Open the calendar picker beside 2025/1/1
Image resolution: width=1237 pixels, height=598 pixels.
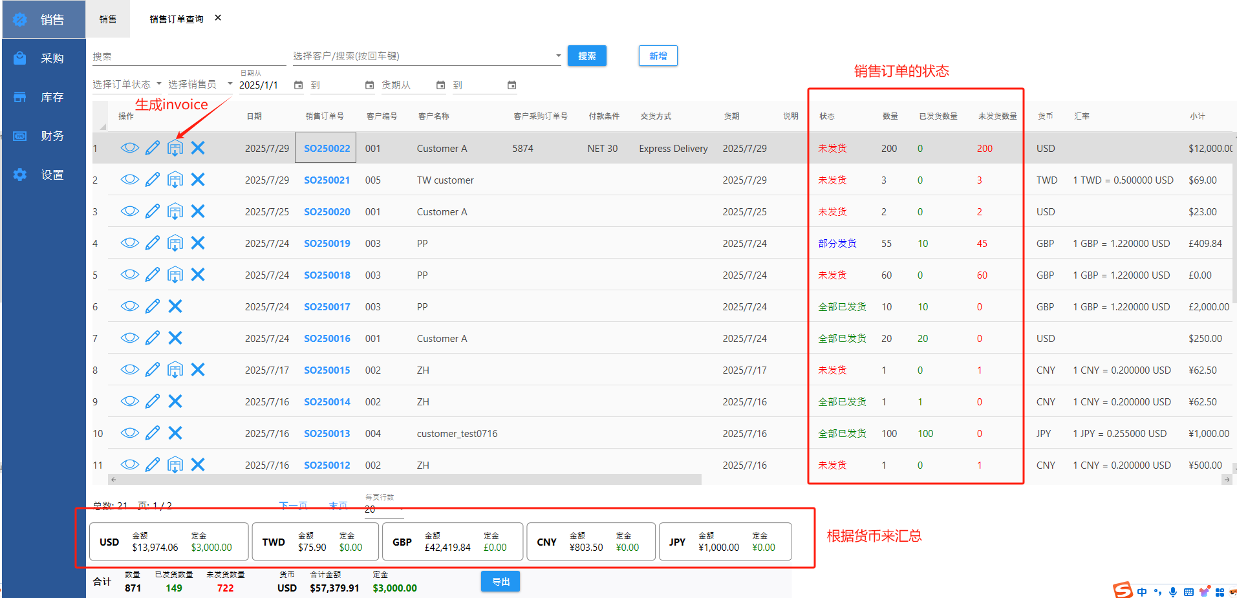298,85
